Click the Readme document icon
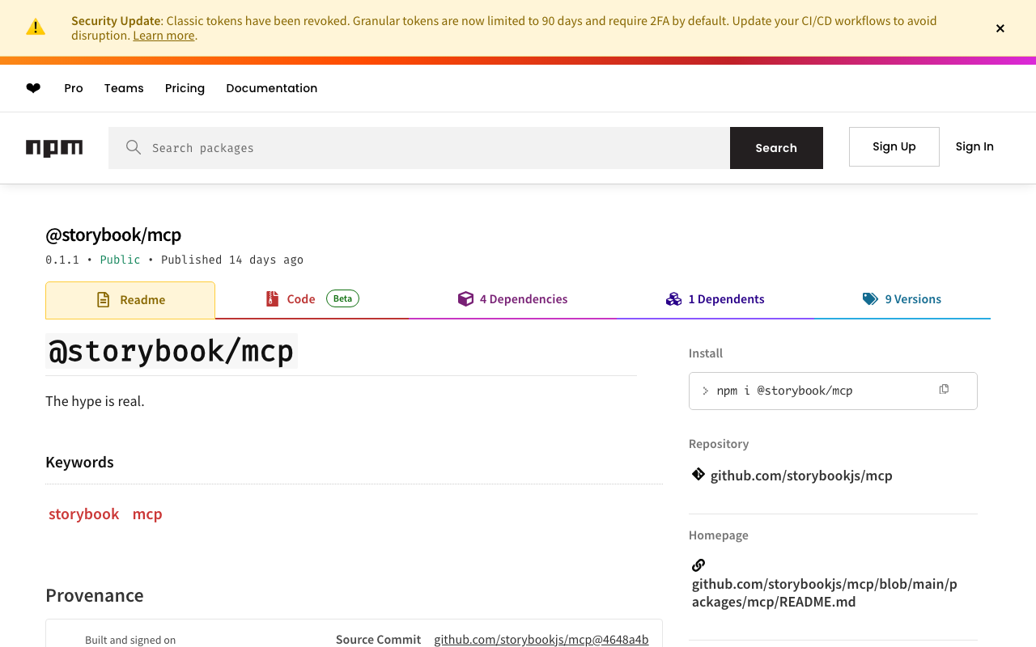This screenshot has height=647, width=1036. (x=103, y=300)
